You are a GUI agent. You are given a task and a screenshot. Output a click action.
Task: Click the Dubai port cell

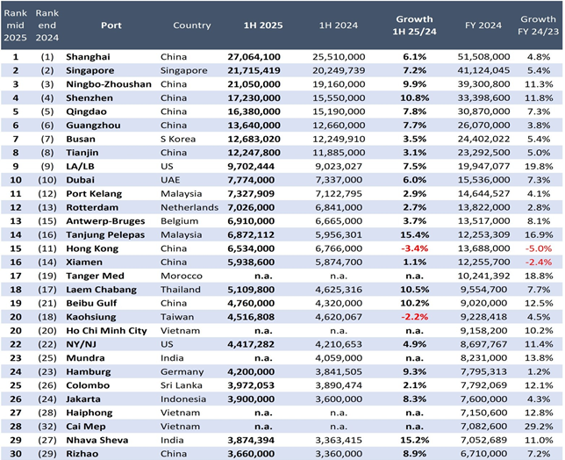pos(81,180)
